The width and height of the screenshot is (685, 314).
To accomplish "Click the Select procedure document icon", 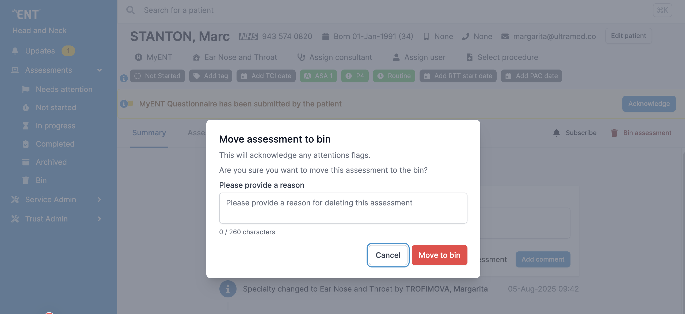I will (x=469, y=57).
